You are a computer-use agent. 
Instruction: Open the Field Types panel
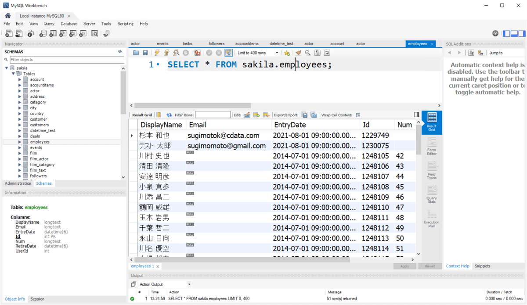click(432, 170)
